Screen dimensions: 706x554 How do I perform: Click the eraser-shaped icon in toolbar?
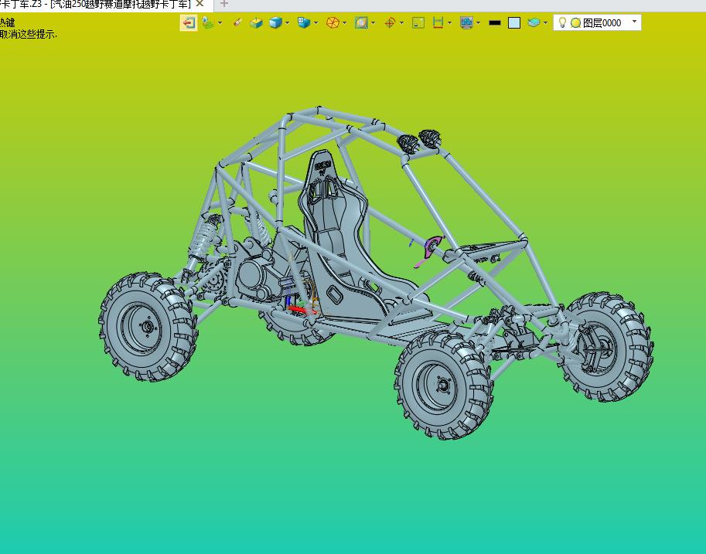point(237,23)
